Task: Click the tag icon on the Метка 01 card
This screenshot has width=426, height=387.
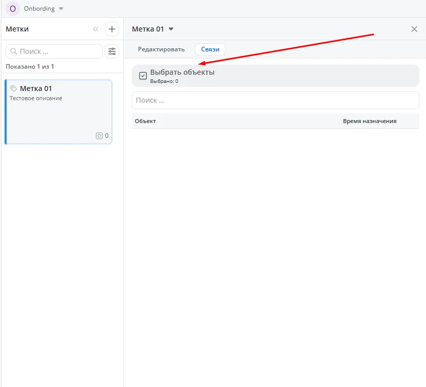Action: tap(14, 88)
